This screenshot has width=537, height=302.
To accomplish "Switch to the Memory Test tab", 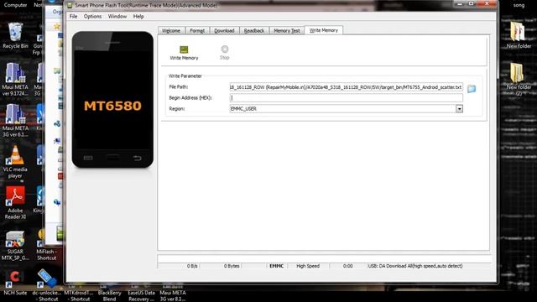I will coord(287,30).
